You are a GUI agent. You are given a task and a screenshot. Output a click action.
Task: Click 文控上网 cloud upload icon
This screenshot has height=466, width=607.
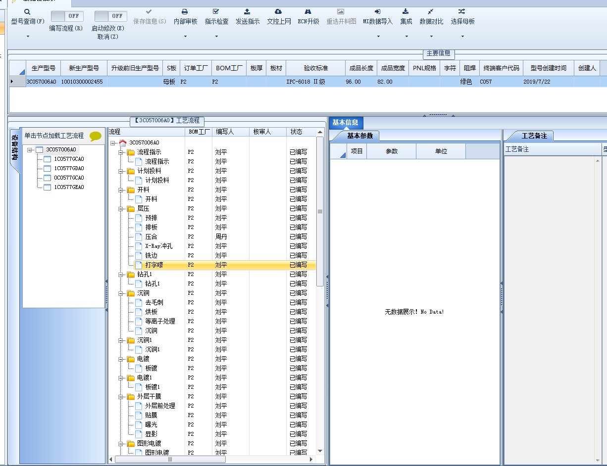(279, 11)
